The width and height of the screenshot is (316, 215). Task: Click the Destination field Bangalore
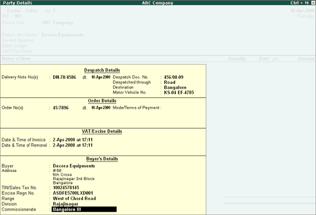coord(175,87)
